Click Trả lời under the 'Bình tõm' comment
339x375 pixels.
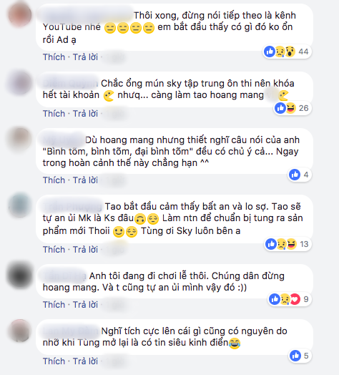[85, 180]
